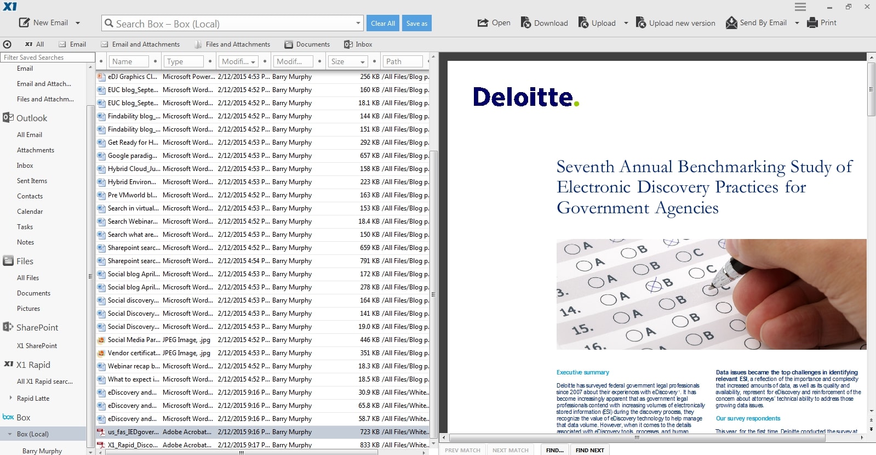Select the X1_Rapid_Disco... PDF row
This screenshot has width=876, height=455.
coord(262,445)
